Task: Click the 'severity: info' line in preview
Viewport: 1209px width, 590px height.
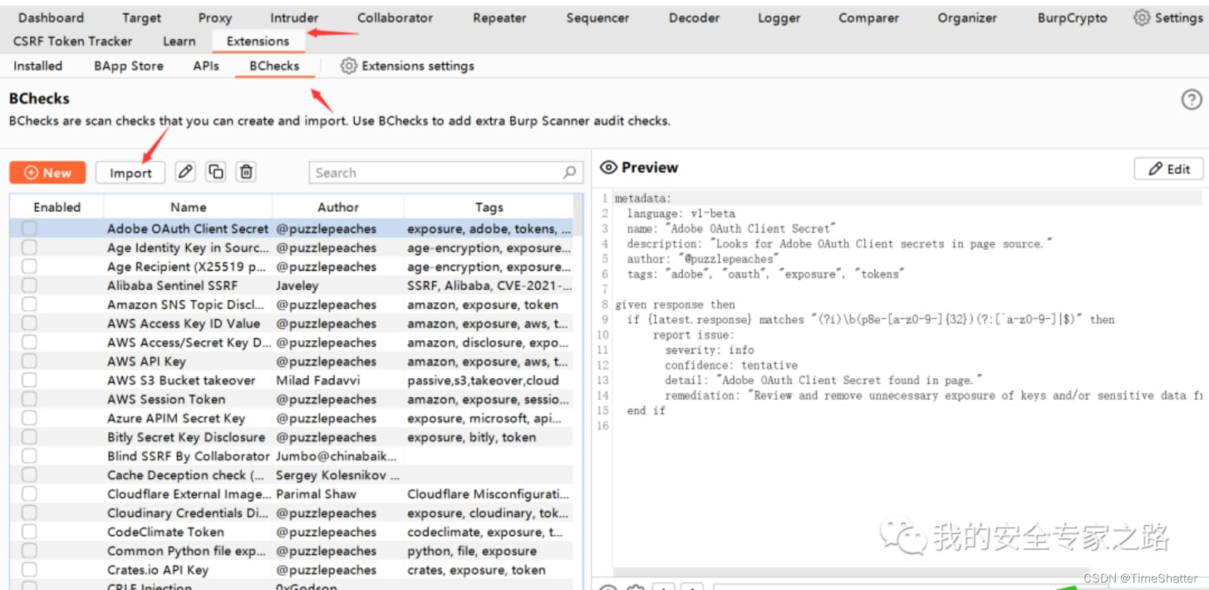Action: click(709, 350)
